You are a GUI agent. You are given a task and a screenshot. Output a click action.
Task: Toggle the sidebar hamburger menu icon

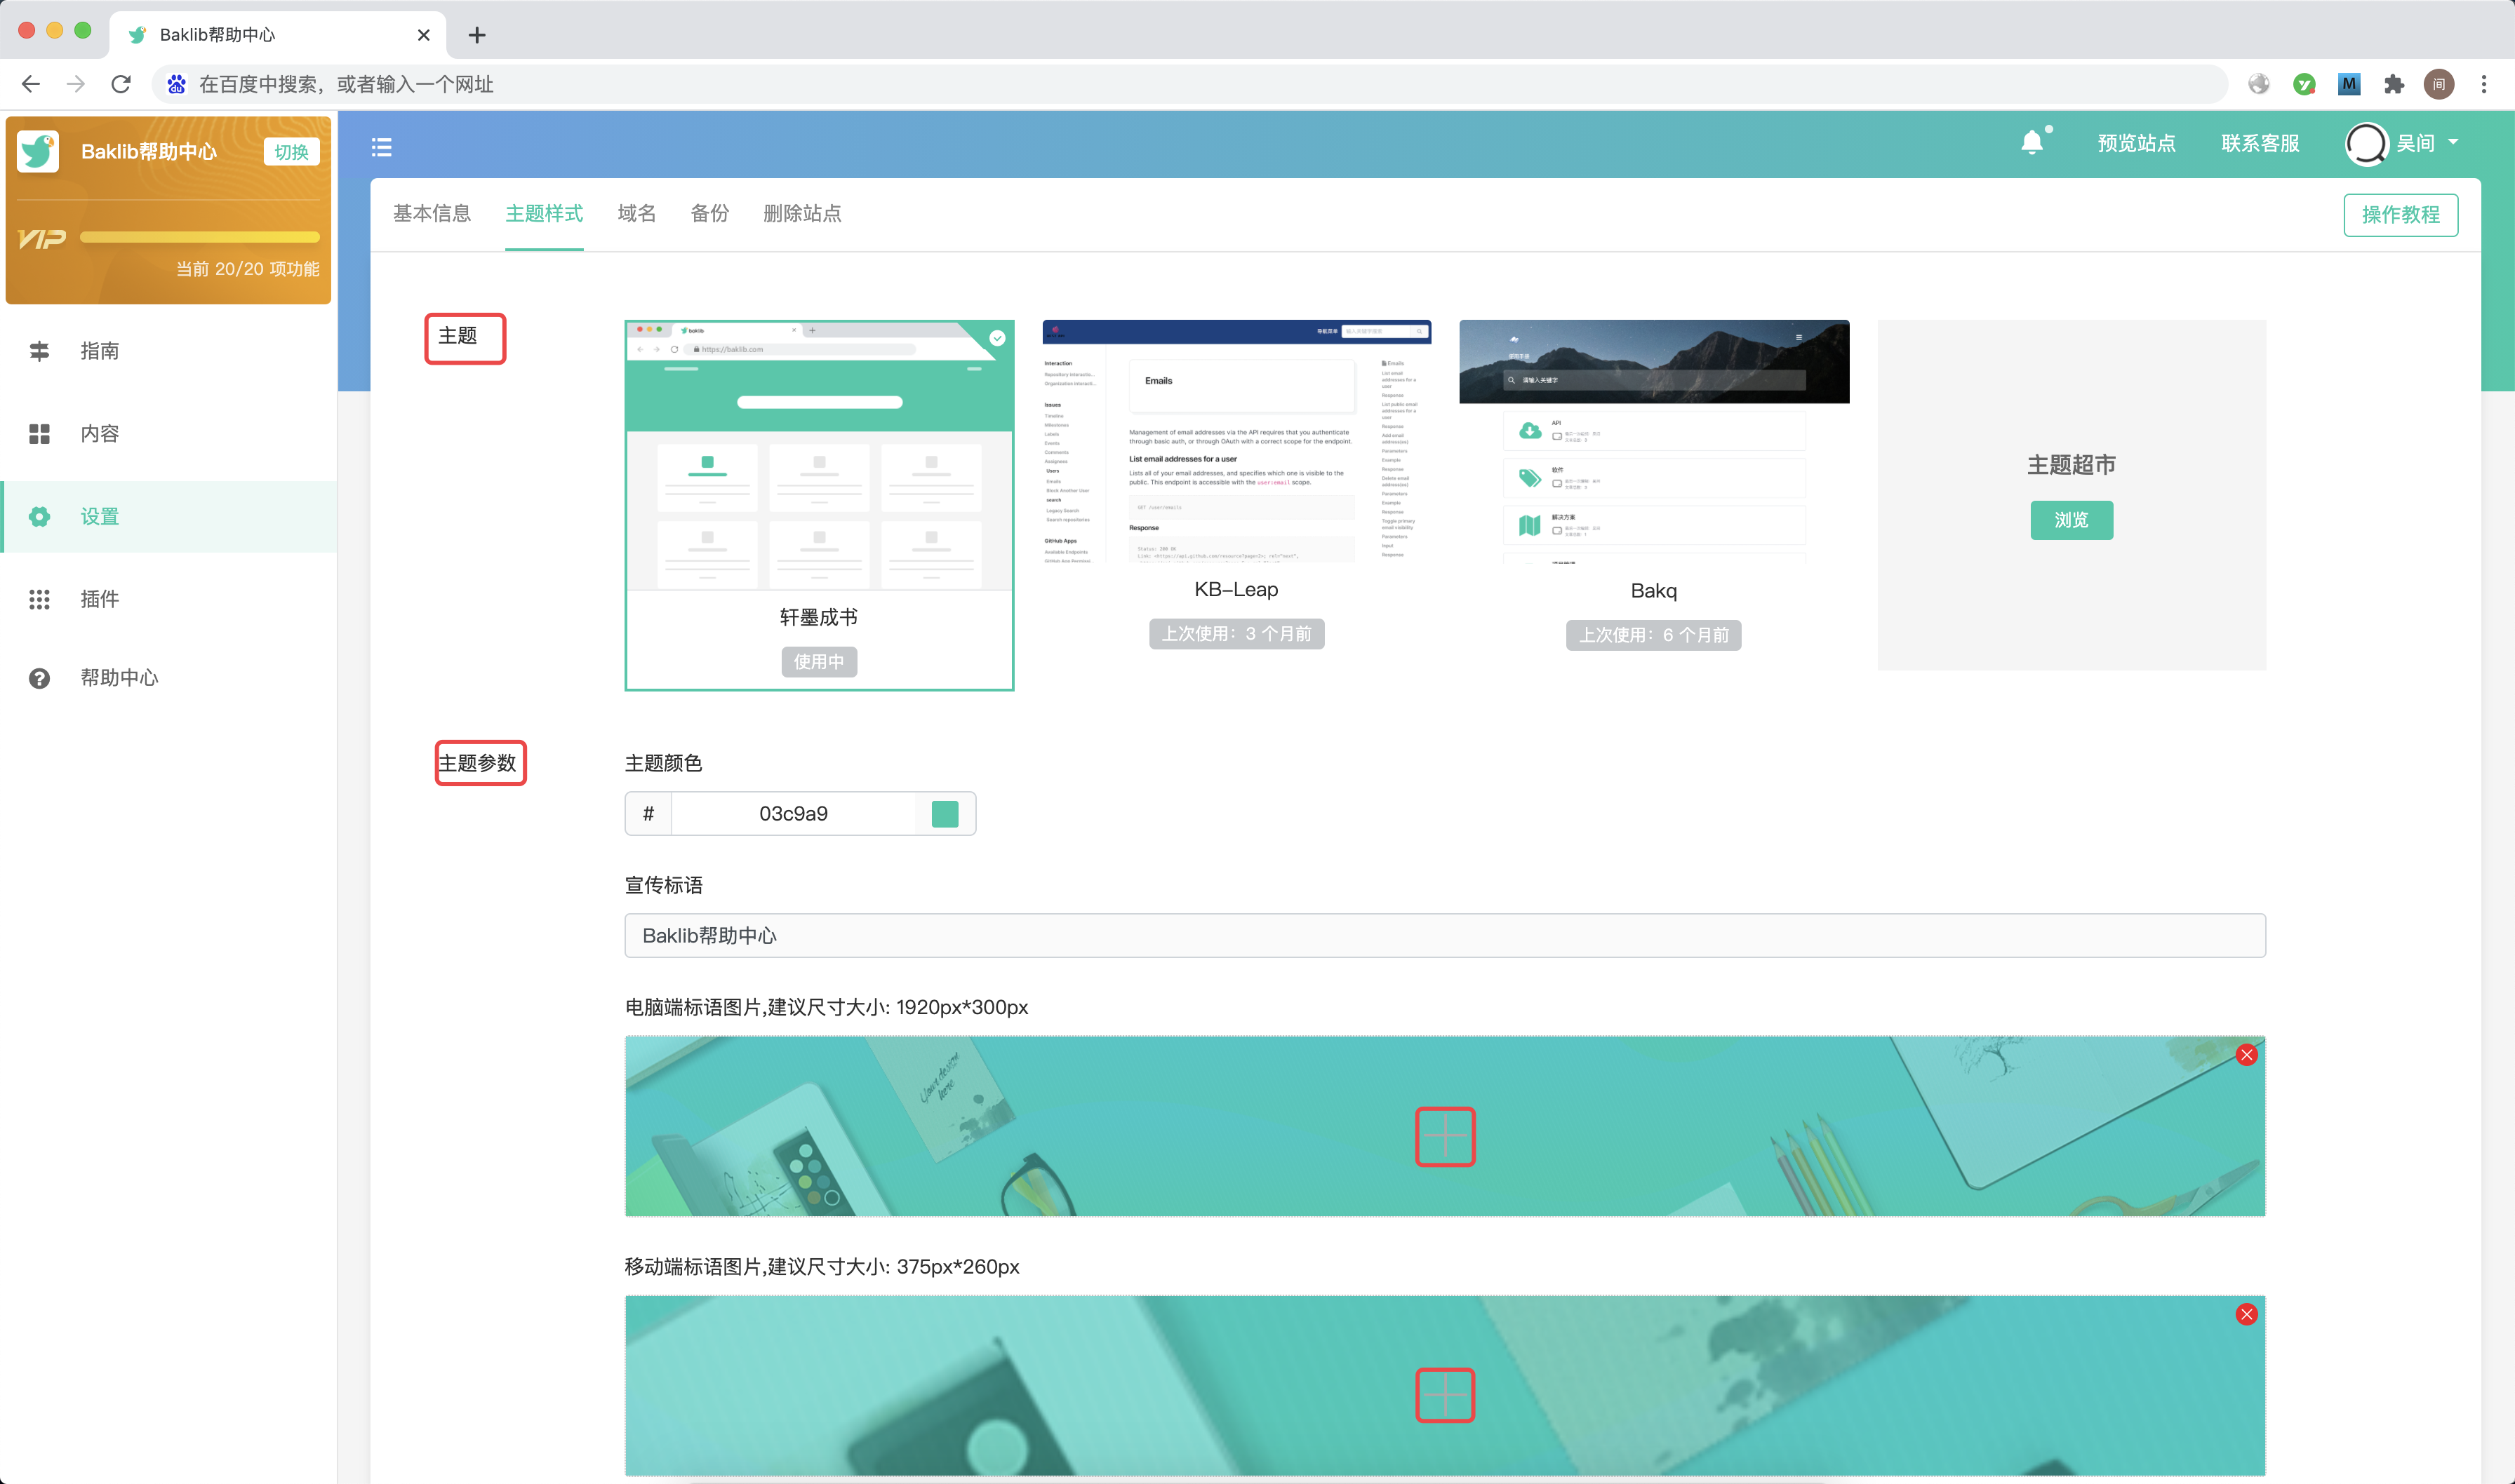(x=381, y=147)
